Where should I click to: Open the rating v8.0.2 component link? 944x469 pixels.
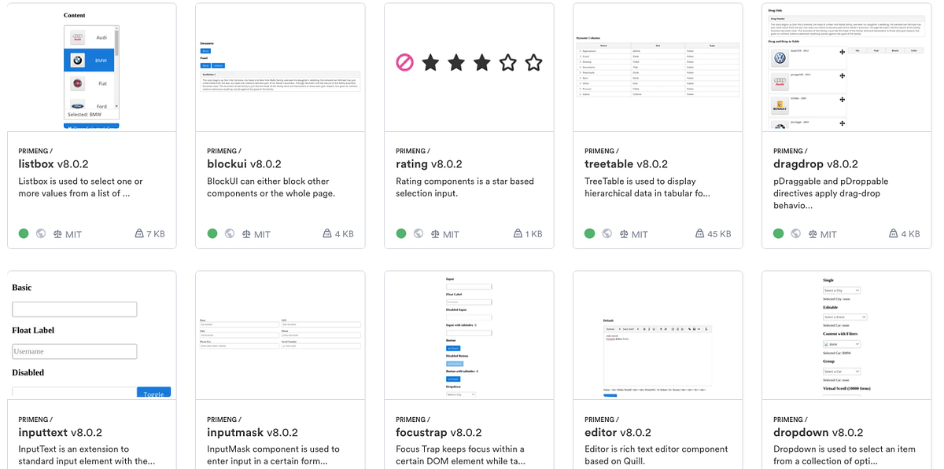(x=429, y=164)
